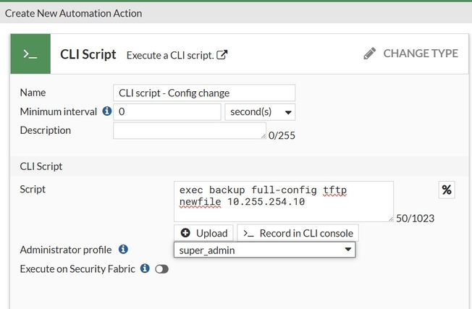The height and width of the screenshot is (309, 472).
Task: Click the Administrator profile info icon
Action: [x=123, y=250]
